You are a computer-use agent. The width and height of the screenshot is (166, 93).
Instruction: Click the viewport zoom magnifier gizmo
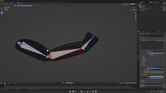click(x=136, y=13)
